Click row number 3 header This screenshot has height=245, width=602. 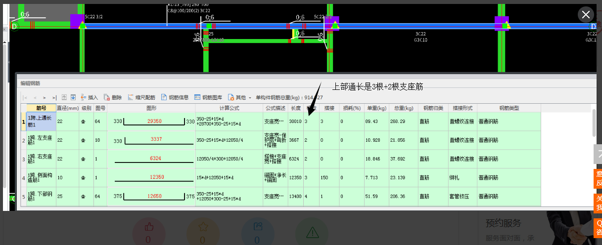pyautogui.click(x=23, y=159)
